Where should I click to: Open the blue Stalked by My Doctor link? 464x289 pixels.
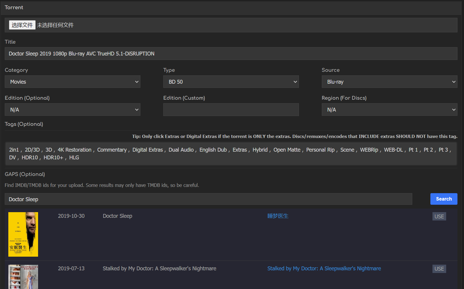(x=324, y=269)
